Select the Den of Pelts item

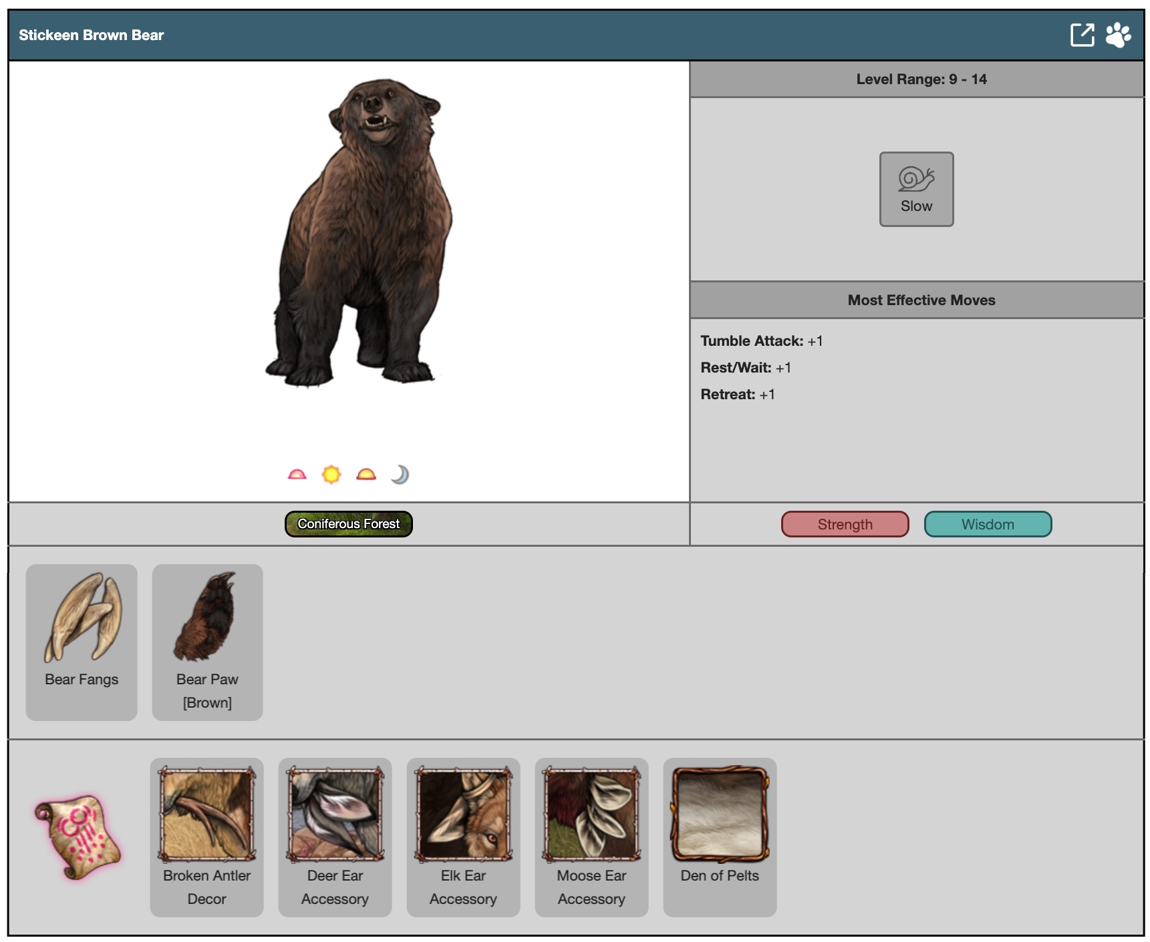pyautogui.click(x=720, y=837)
